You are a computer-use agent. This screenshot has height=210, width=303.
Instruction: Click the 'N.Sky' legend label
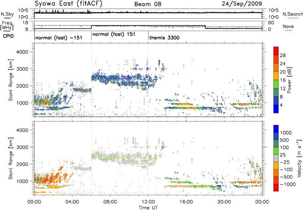click(x=7, y=14)
